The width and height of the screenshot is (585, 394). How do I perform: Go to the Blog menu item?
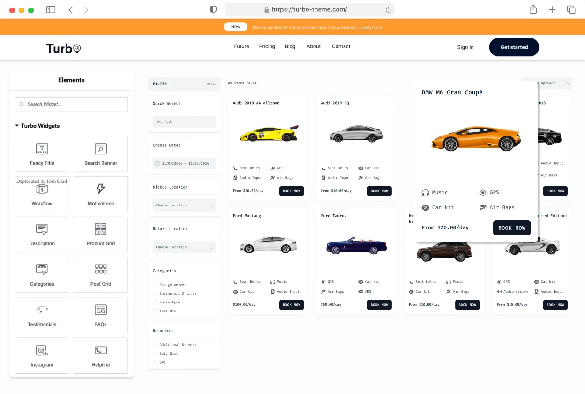click(290, 46)
